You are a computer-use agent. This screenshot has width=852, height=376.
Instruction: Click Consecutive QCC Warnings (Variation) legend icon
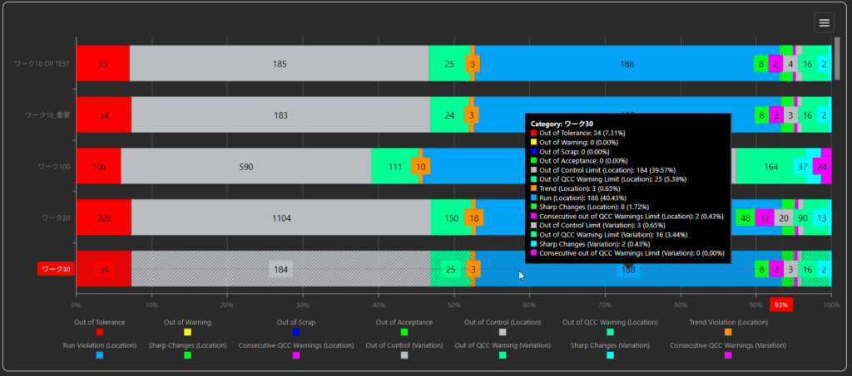728,355
